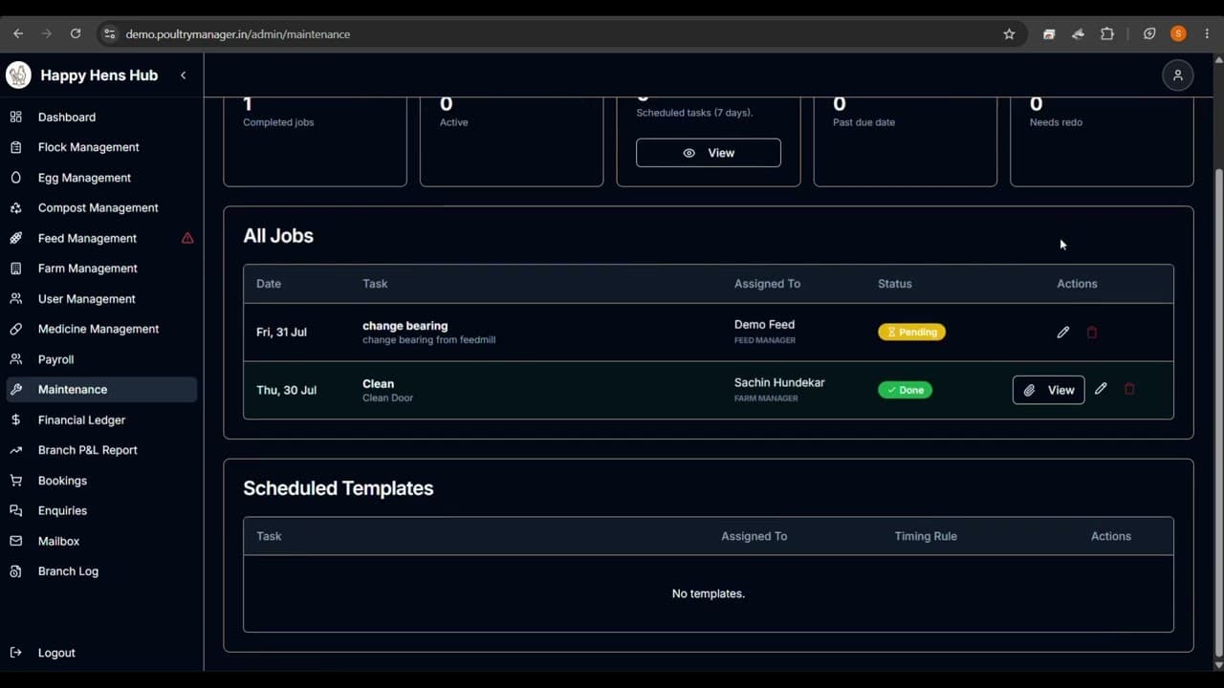
Task: Select Maintenance in sidebar
Action: (x=101, y=389)
